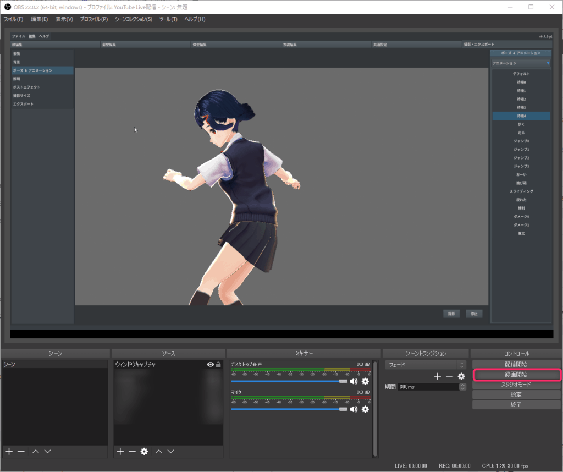The image size is (563, 472).
Task: Add a scene transition with the plus icon
Action: (x=437, y=376)
